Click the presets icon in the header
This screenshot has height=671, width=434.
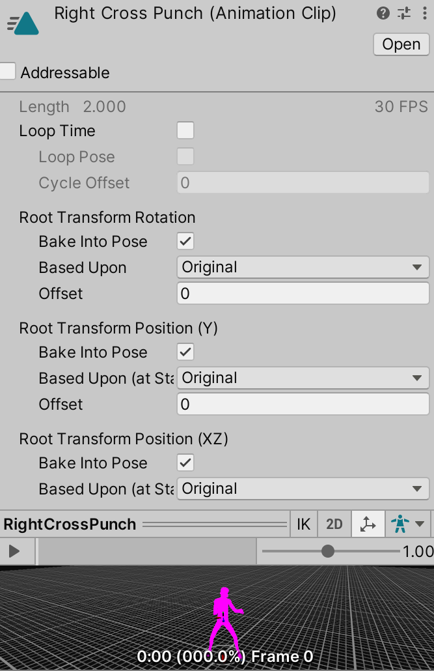[403, 13]
